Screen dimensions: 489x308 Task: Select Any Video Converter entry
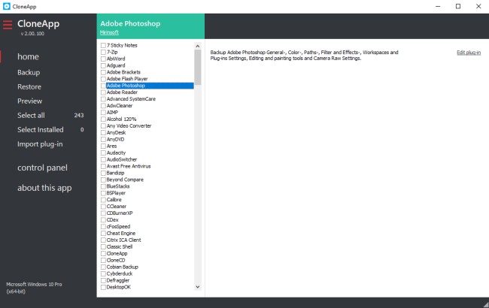tap(129, 126)
